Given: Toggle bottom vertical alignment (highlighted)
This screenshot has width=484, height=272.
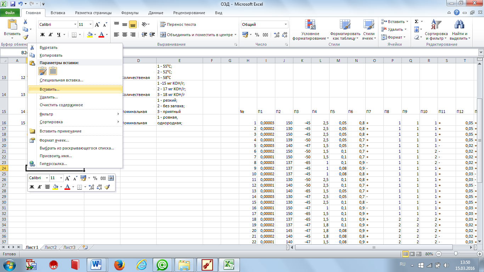Looking at the screenshot, I should point(133,24).
